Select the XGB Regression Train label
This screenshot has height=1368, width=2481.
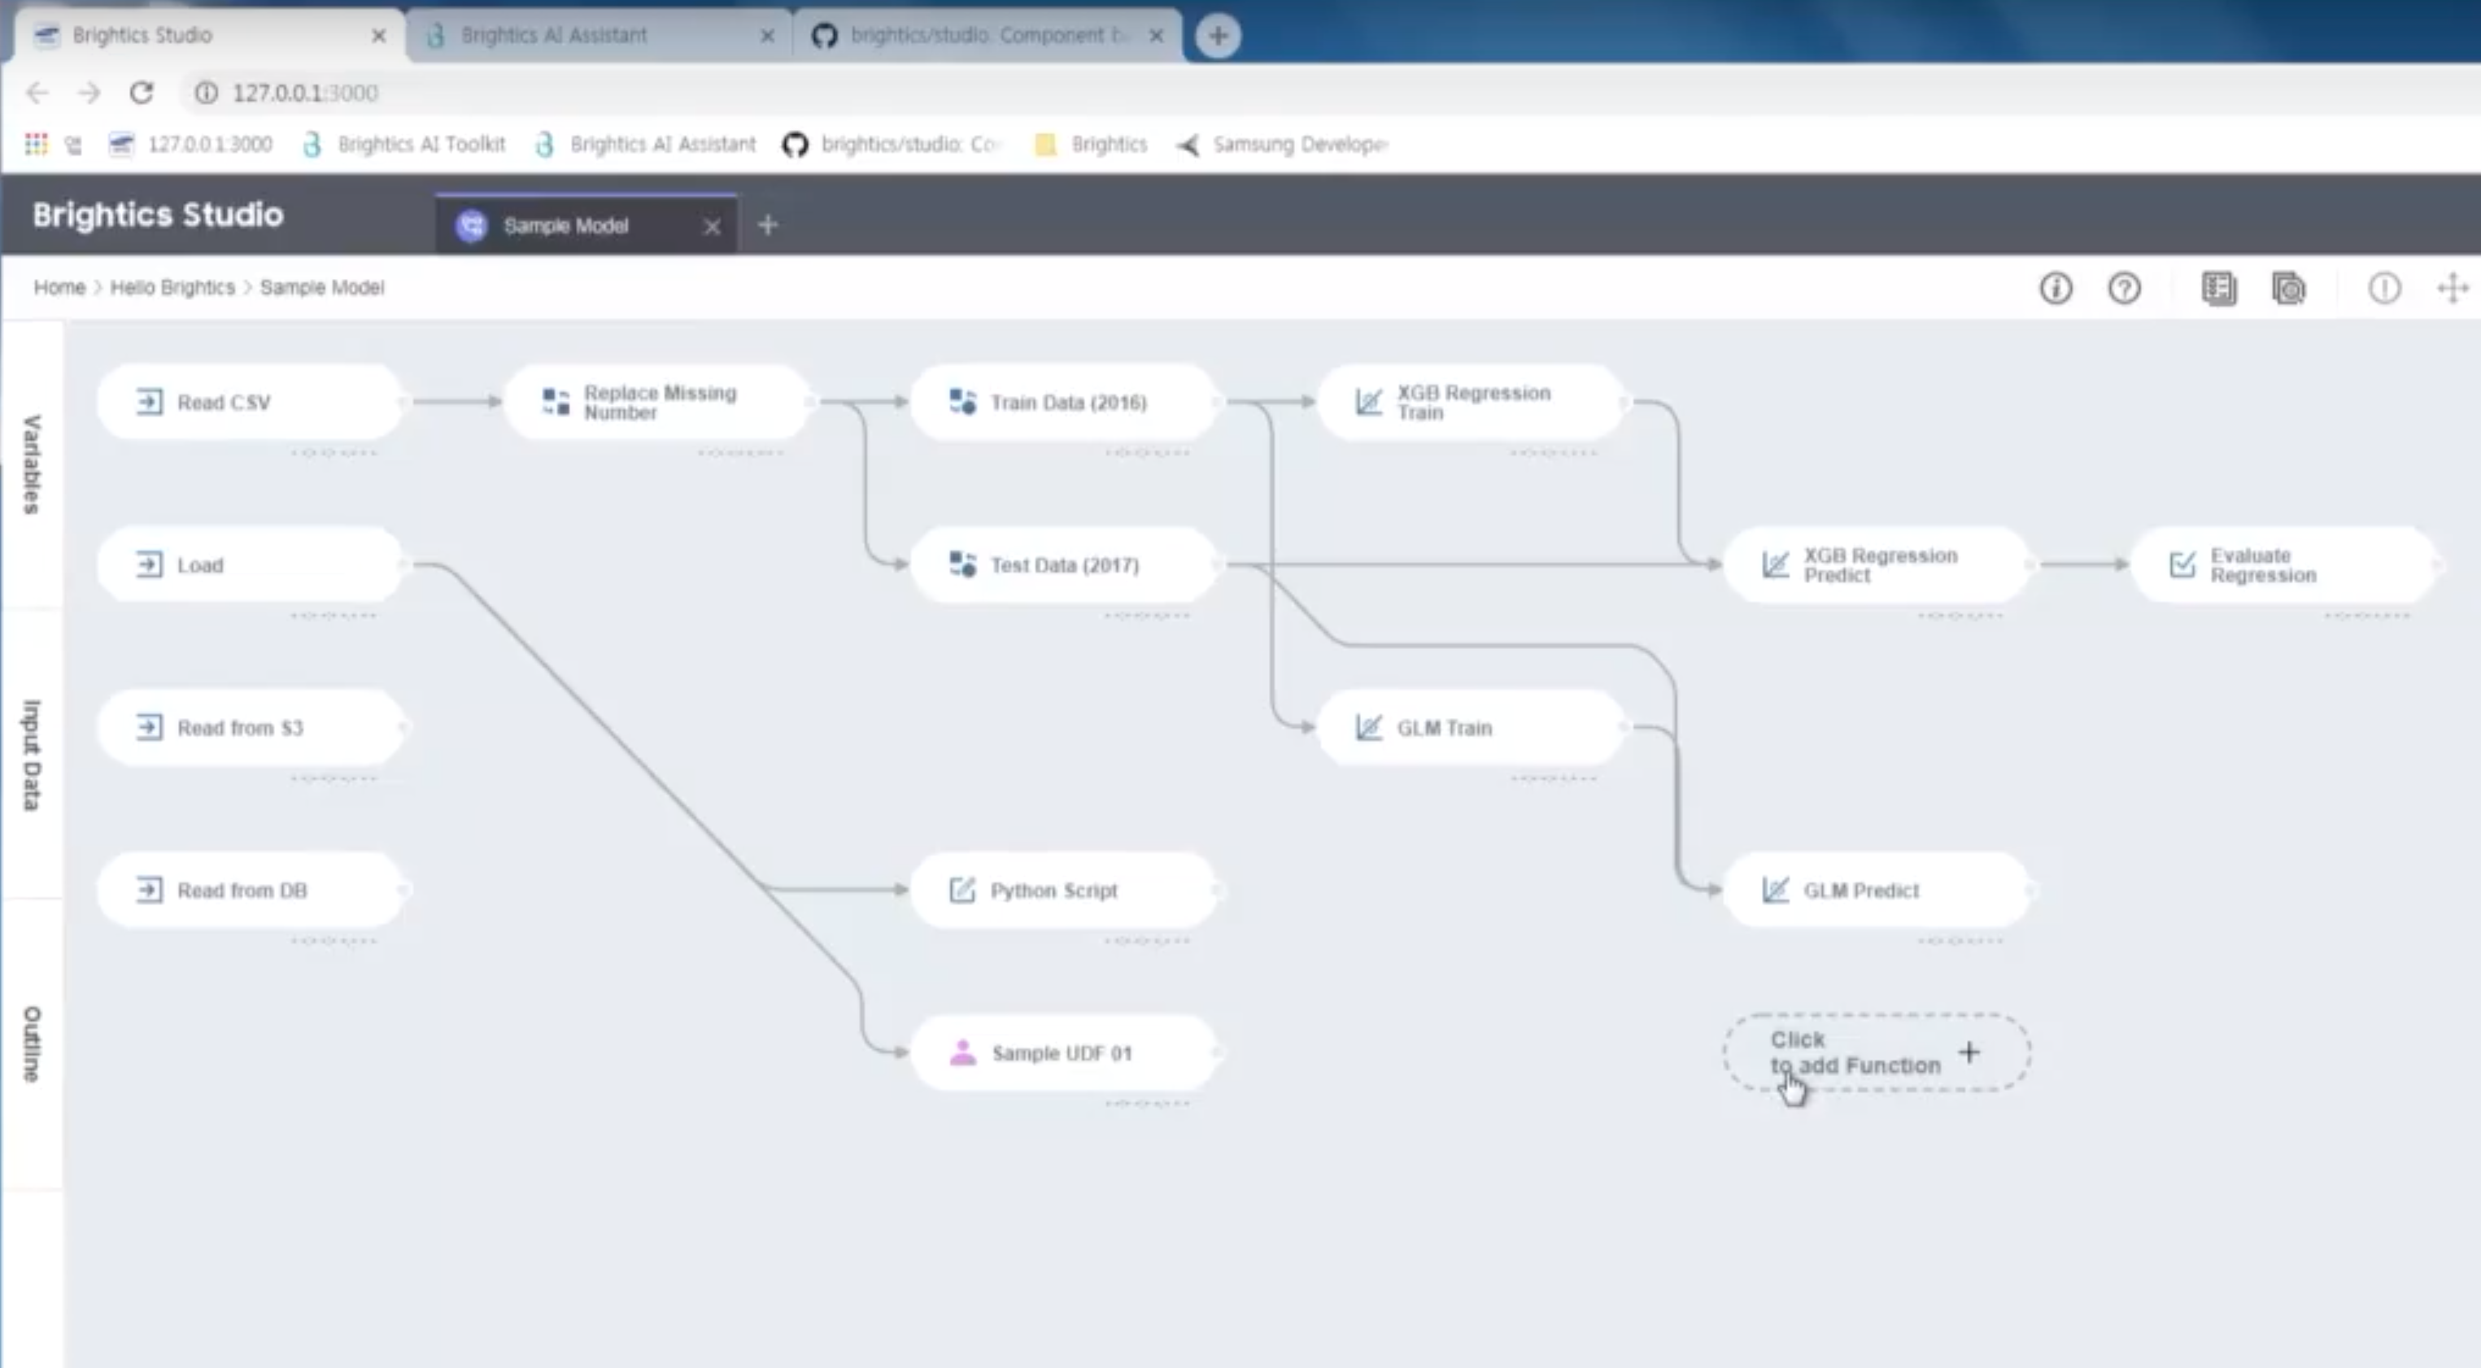1474,403
